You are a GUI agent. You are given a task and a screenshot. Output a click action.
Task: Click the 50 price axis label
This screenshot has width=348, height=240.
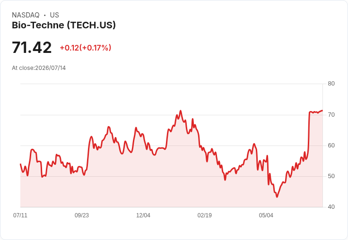point(331,176)
